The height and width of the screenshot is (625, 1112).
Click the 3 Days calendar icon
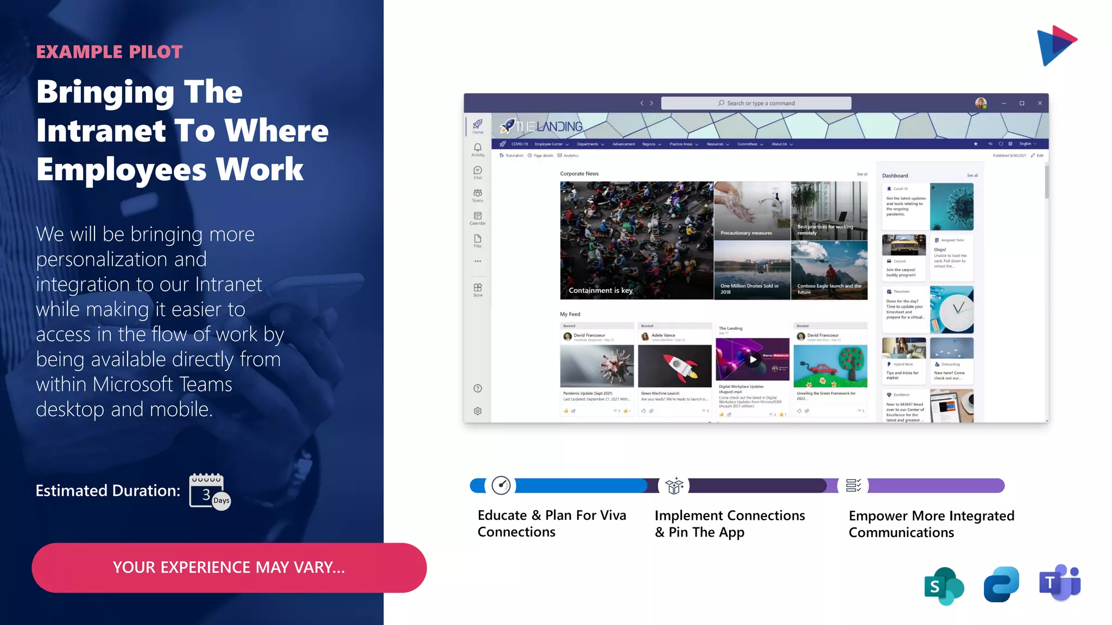(210, 492)
